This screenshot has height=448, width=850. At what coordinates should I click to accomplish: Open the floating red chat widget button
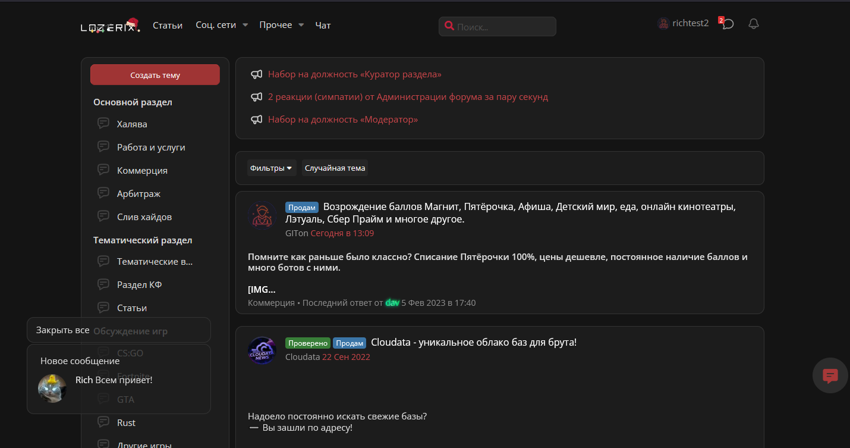830,375
